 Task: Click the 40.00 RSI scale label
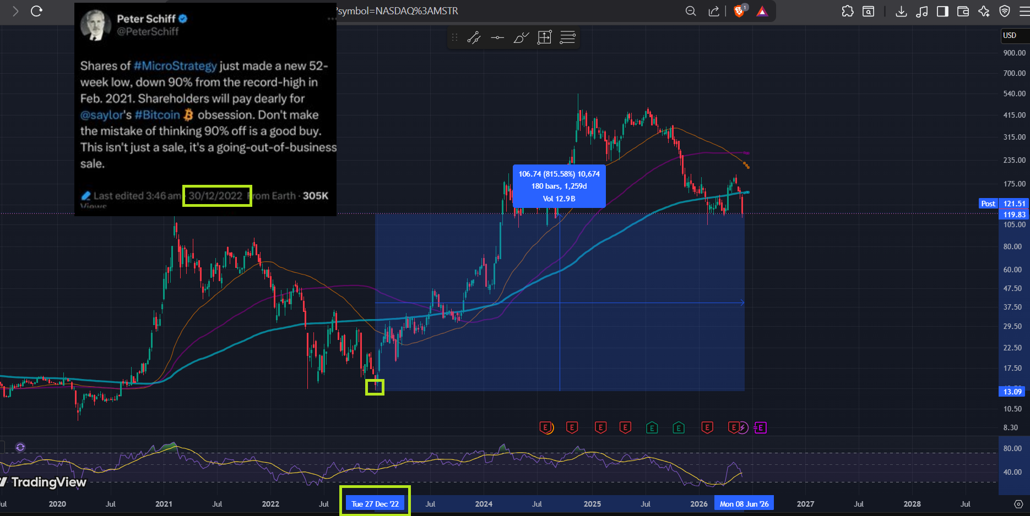coord(1013,472)
